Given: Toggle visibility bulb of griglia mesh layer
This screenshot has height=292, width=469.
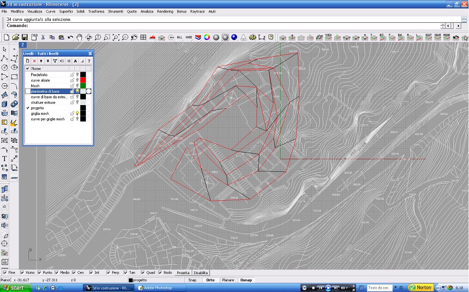Looking at the screenshot, I should click(77, 114).
